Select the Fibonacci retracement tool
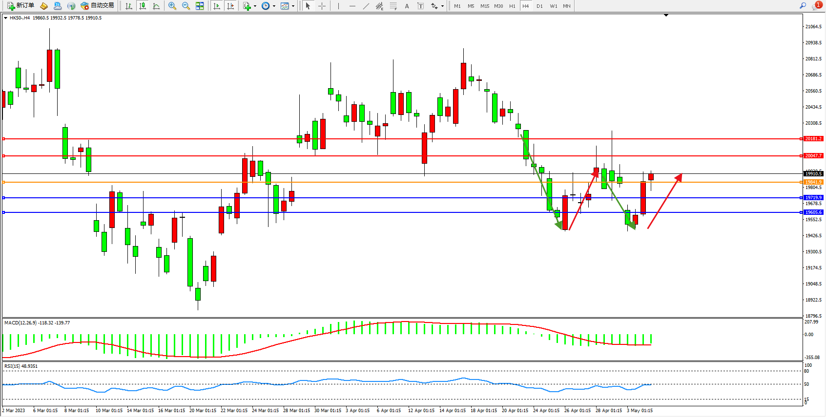The height and width of the screenshot is (417, 826). (x=393, y=6)
